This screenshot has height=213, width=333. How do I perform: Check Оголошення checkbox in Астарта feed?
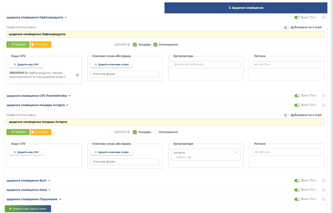(x=155, y=132)
